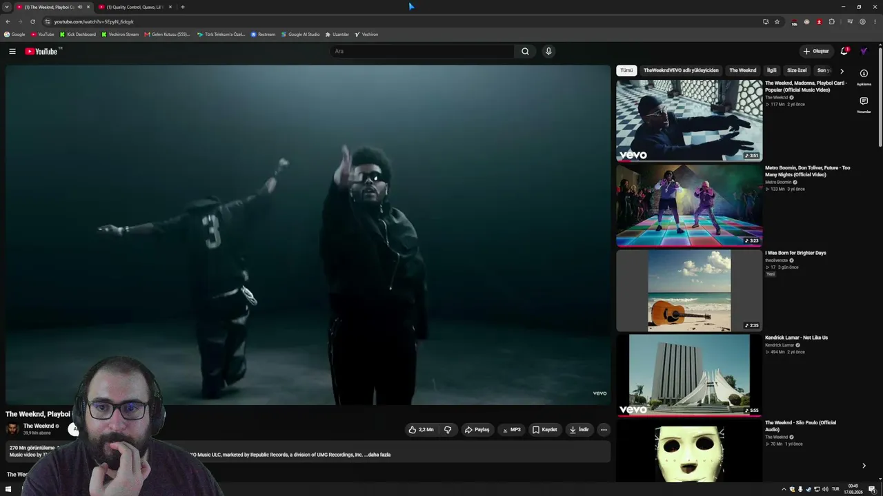Open the Gelen Kutusu Gmail bookmark
The image size is (883, 496).
pos(168,34)
